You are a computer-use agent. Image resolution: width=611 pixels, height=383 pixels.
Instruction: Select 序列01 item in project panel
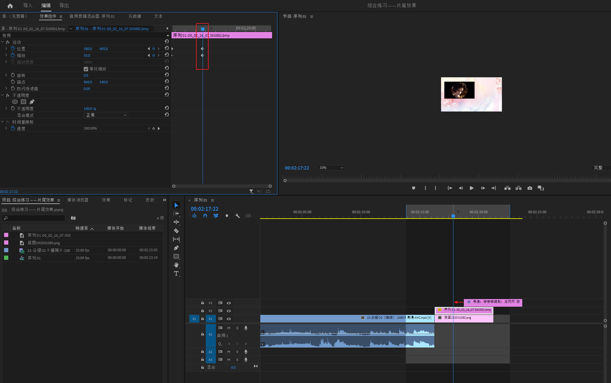tap(34, 258)
